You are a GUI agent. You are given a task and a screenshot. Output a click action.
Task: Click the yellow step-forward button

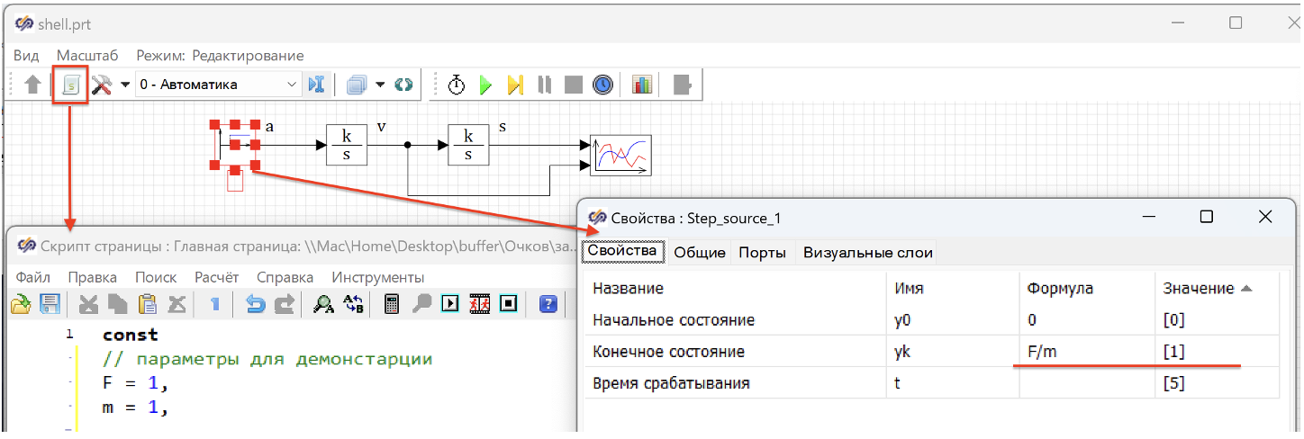coord(514,85)
